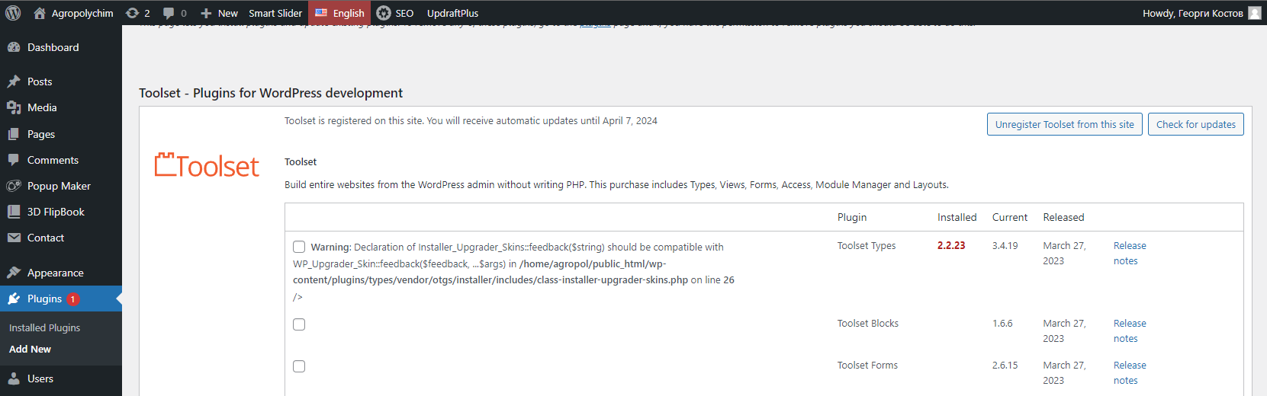Screen dimensions: 1267x396
Task: Click the Check for updates button
Action: click(1195, 124)
